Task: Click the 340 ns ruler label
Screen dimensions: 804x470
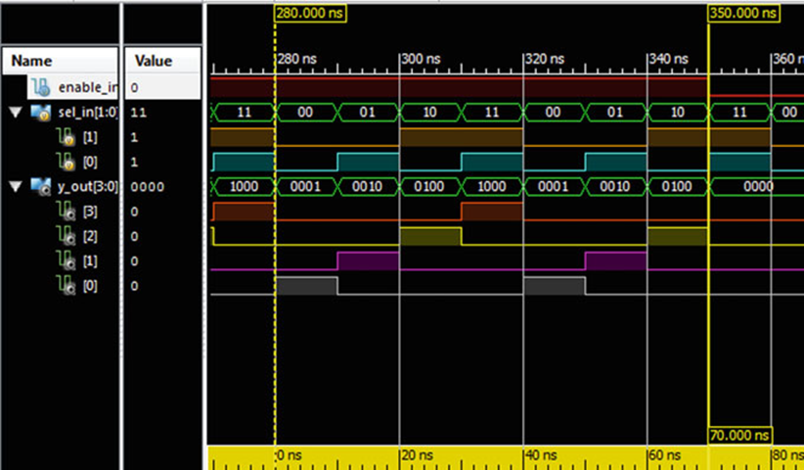Action: [x=669, y=59]
